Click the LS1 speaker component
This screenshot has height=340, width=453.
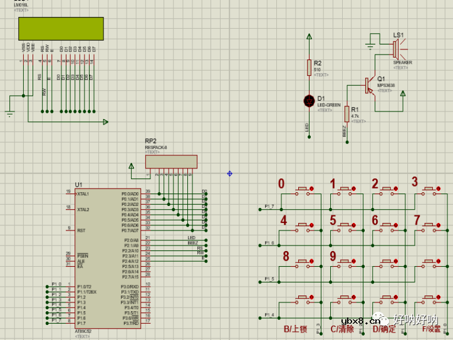[397, 49]
